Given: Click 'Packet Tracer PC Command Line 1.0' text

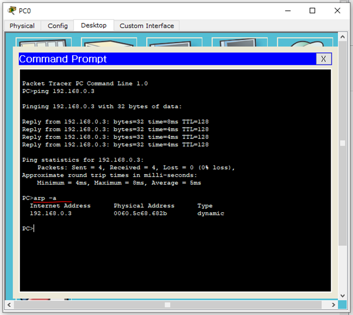Looking at the screenshot, I should coord(85,83).
